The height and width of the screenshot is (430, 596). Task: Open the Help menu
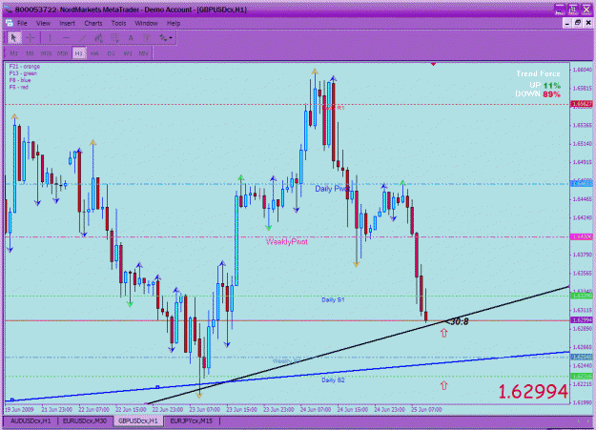point(174,23)
